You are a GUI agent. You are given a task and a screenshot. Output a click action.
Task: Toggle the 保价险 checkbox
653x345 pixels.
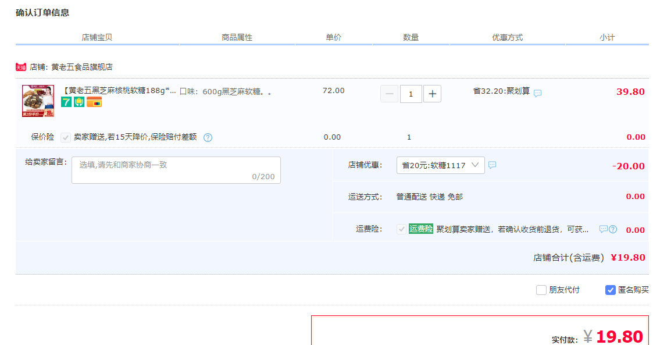pyautogui.click(x=65, y=137)
